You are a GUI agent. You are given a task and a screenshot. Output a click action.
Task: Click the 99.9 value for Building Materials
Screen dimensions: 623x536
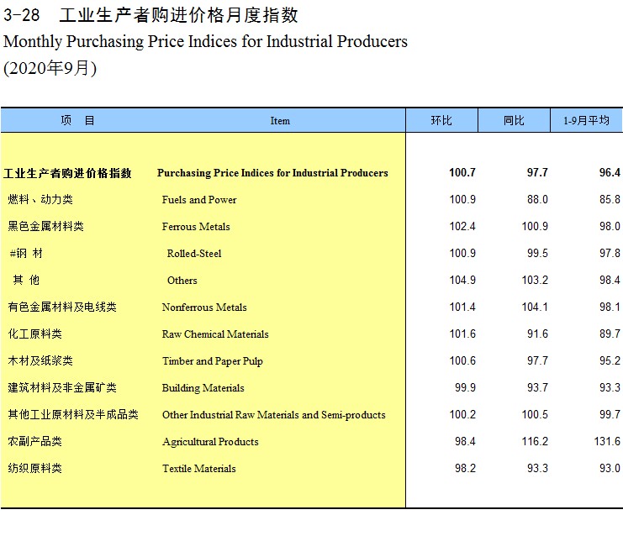tap(465, 387)
